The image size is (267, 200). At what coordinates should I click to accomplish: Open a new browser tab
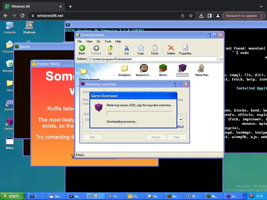(x=70, y=7)
